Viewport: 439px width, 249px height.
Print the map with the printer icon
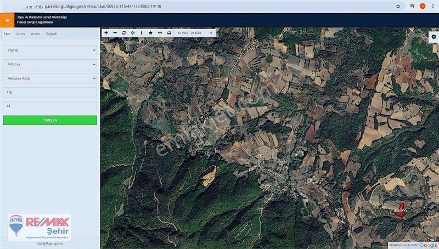pyautogui.click(x=169, y=33)
